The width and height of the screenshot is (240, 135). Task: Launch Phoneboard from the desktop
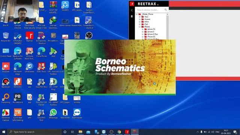(x=18, y=98)
